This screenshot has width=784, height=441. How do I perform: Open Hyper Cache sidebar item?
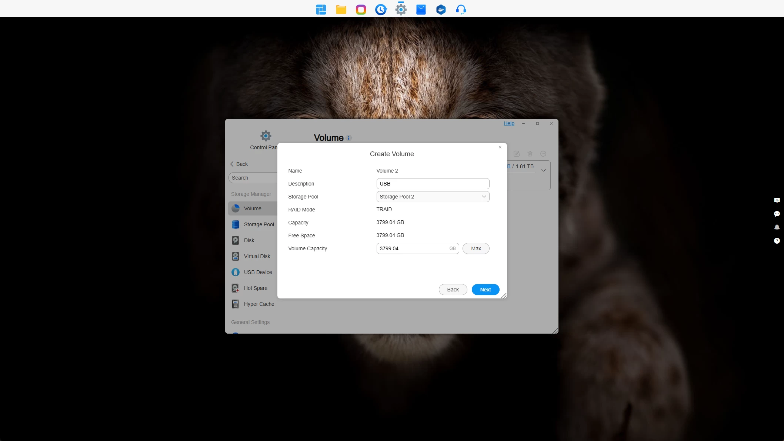[253, 304]
